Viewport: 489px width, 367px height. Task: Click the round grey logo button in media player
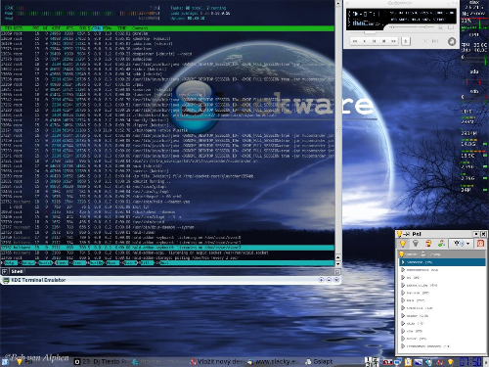click(x=452, y=41)
